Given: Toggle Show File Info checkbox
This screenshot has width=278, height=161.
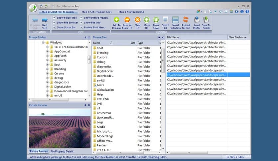Looking at the screenshot, I should coord(81,23).
